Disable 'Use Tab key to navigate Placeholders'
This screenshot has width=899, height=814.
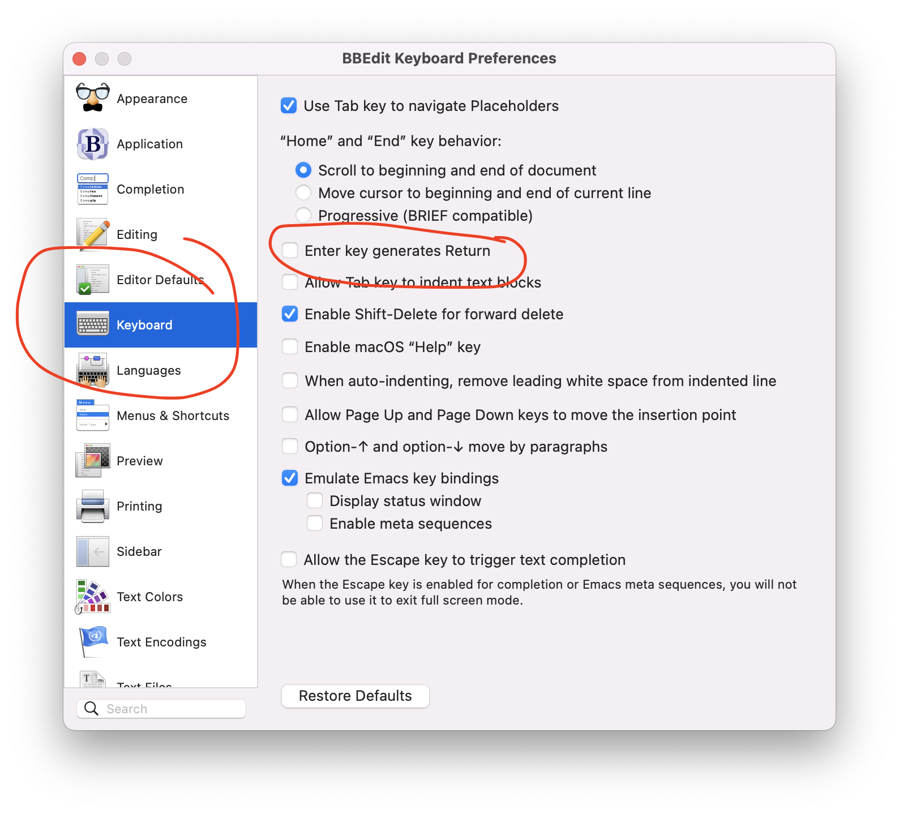tap(289, 105)
